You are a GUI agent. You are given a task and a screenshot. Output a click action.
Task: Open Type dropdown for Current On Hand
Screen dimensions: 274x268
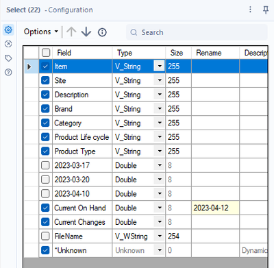tap(160, 208)
